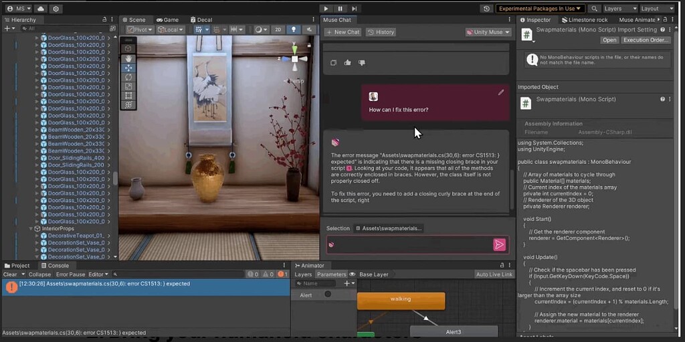Viewport: 685px width, 342px height.
Task: Toggle scene audio/effects button next to lighting
Action: (309, 29)
